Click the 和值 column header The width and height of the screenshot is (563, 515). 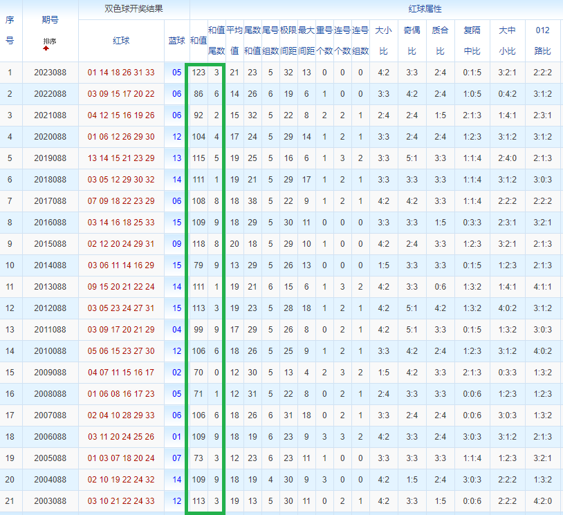199,41
